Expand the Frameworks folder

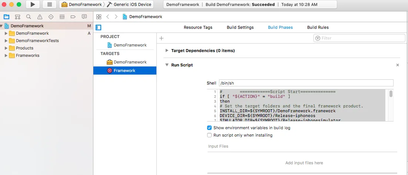[6, 55]
